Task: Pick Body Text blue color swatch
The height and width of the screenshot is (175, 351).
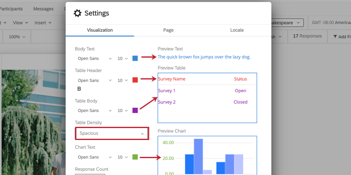Action: coord(135,58)
